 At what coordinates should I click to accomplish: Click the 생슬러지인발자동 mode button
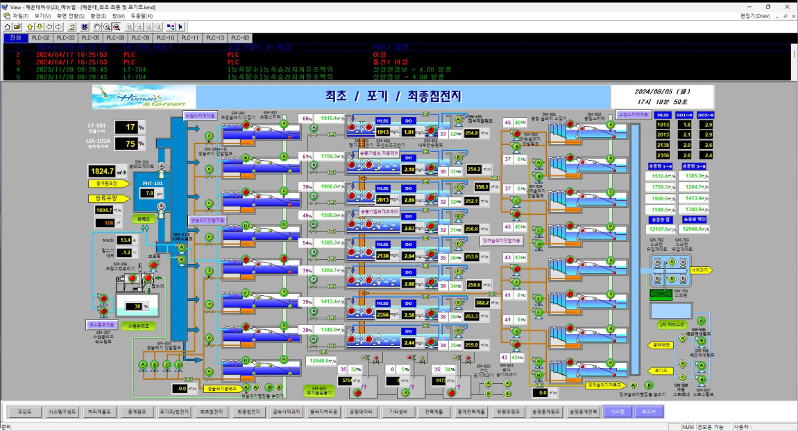207,220
